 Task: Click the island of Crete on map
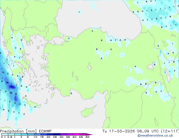point(31,103)
